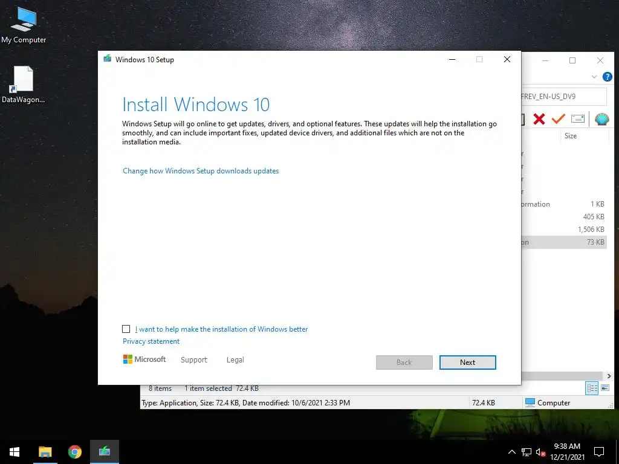The image size is (619, 464).
Task: Open the taskbar clock showing 9:38 AM
Action: (x=567, y=452)
